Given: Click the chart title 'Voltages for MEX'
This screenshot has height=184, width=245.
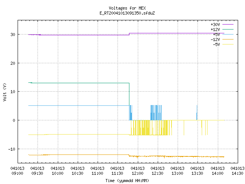Looking at the screenshot, I should coord(127,8).
